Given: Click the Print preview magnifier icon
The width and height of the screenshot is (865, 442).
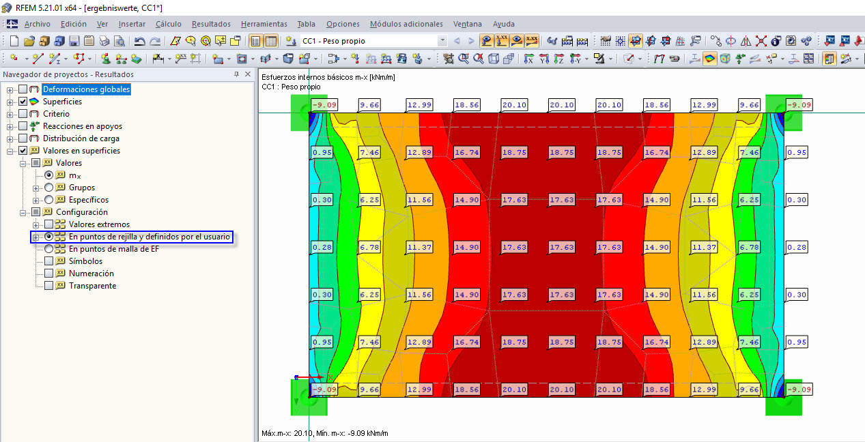Looking at the screenshot, I should tap(119, 41).
